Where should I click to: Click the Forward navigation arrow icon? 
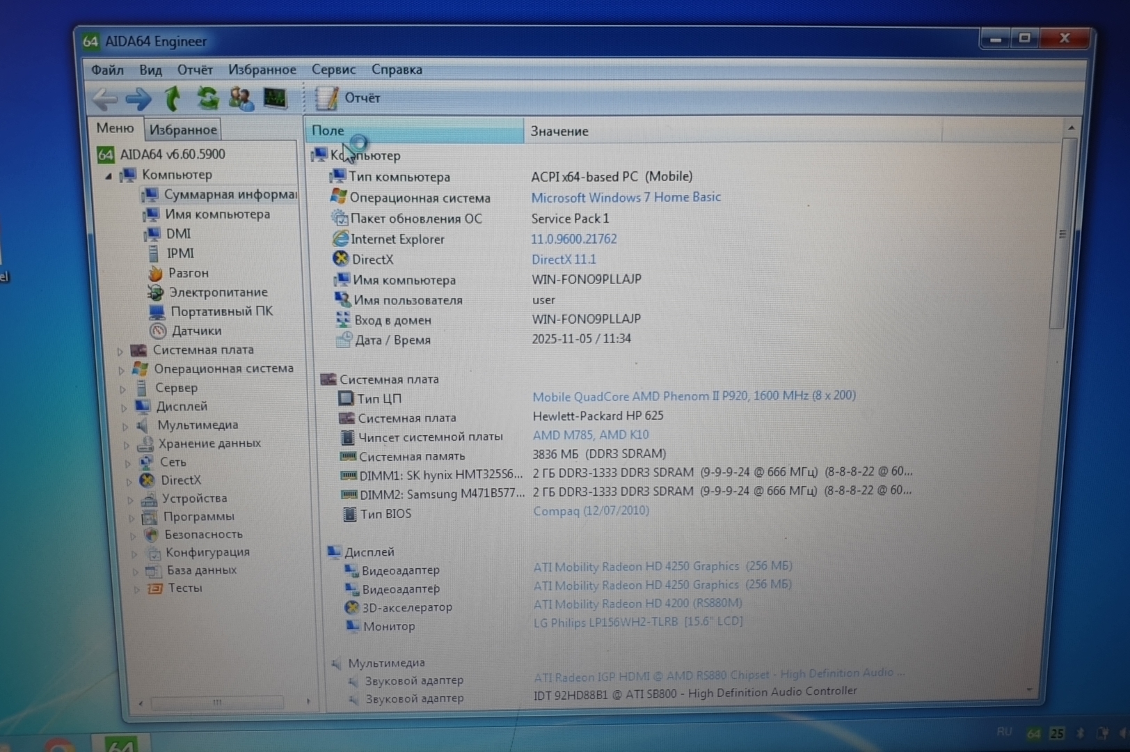pos(138,100)
